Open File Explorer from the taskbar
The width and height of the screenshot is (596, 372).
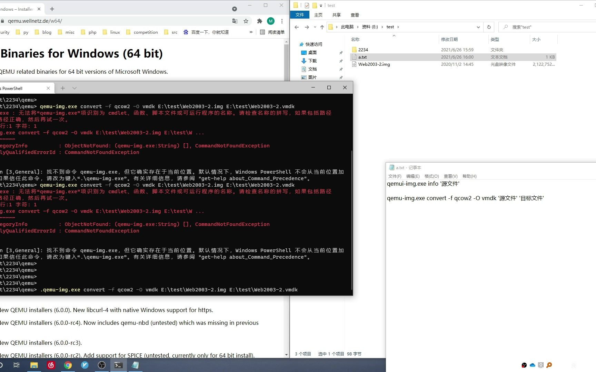click(x=34, y=365)
